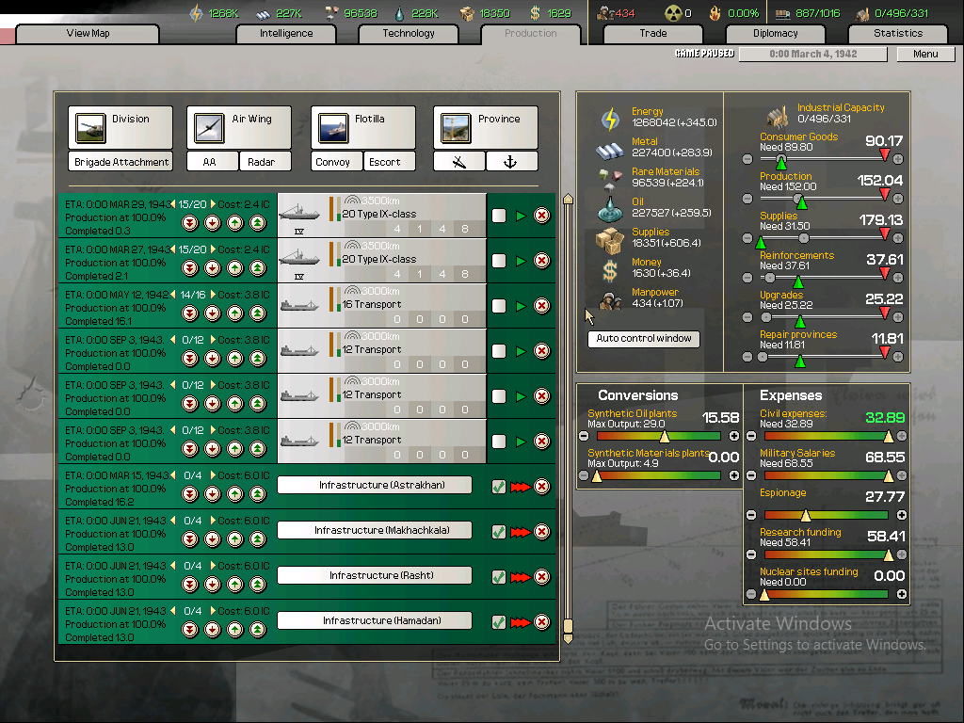The image size is (964, 723).
Task: Click the anchor naval base icon
Action: point(510,161)
